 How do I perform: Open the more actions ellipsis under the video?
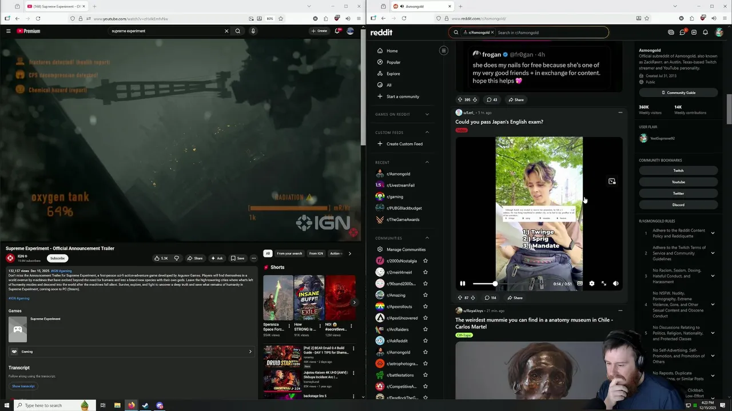pos(254,258)
